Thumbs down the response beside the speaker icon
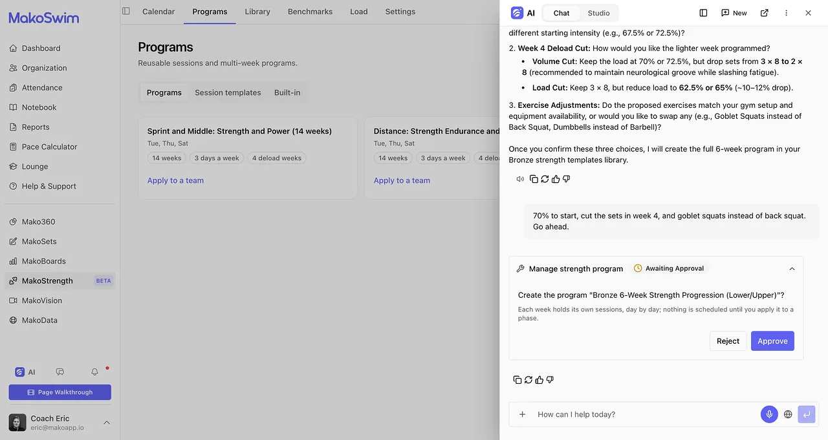Image resolution: width=828 pixels, height=440 pixels. [567, 179]
